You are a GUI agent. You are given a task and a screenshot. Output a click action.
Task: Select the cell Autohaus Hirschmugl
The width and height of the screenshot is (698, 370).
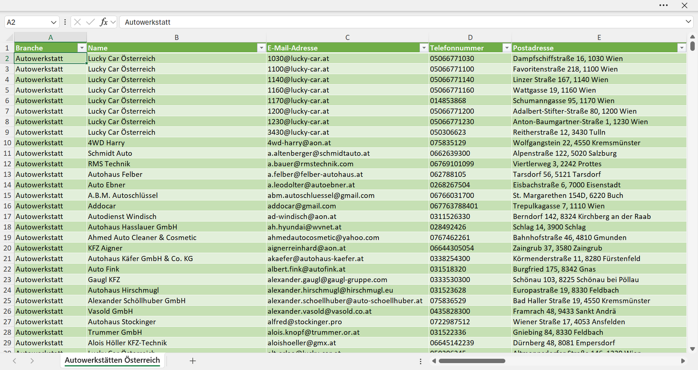click(x=176, y=290)
